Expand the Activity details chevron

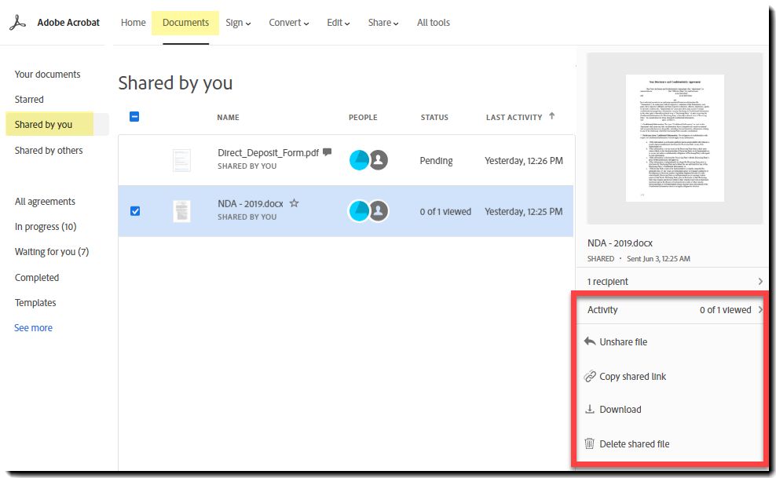(760, 309)
